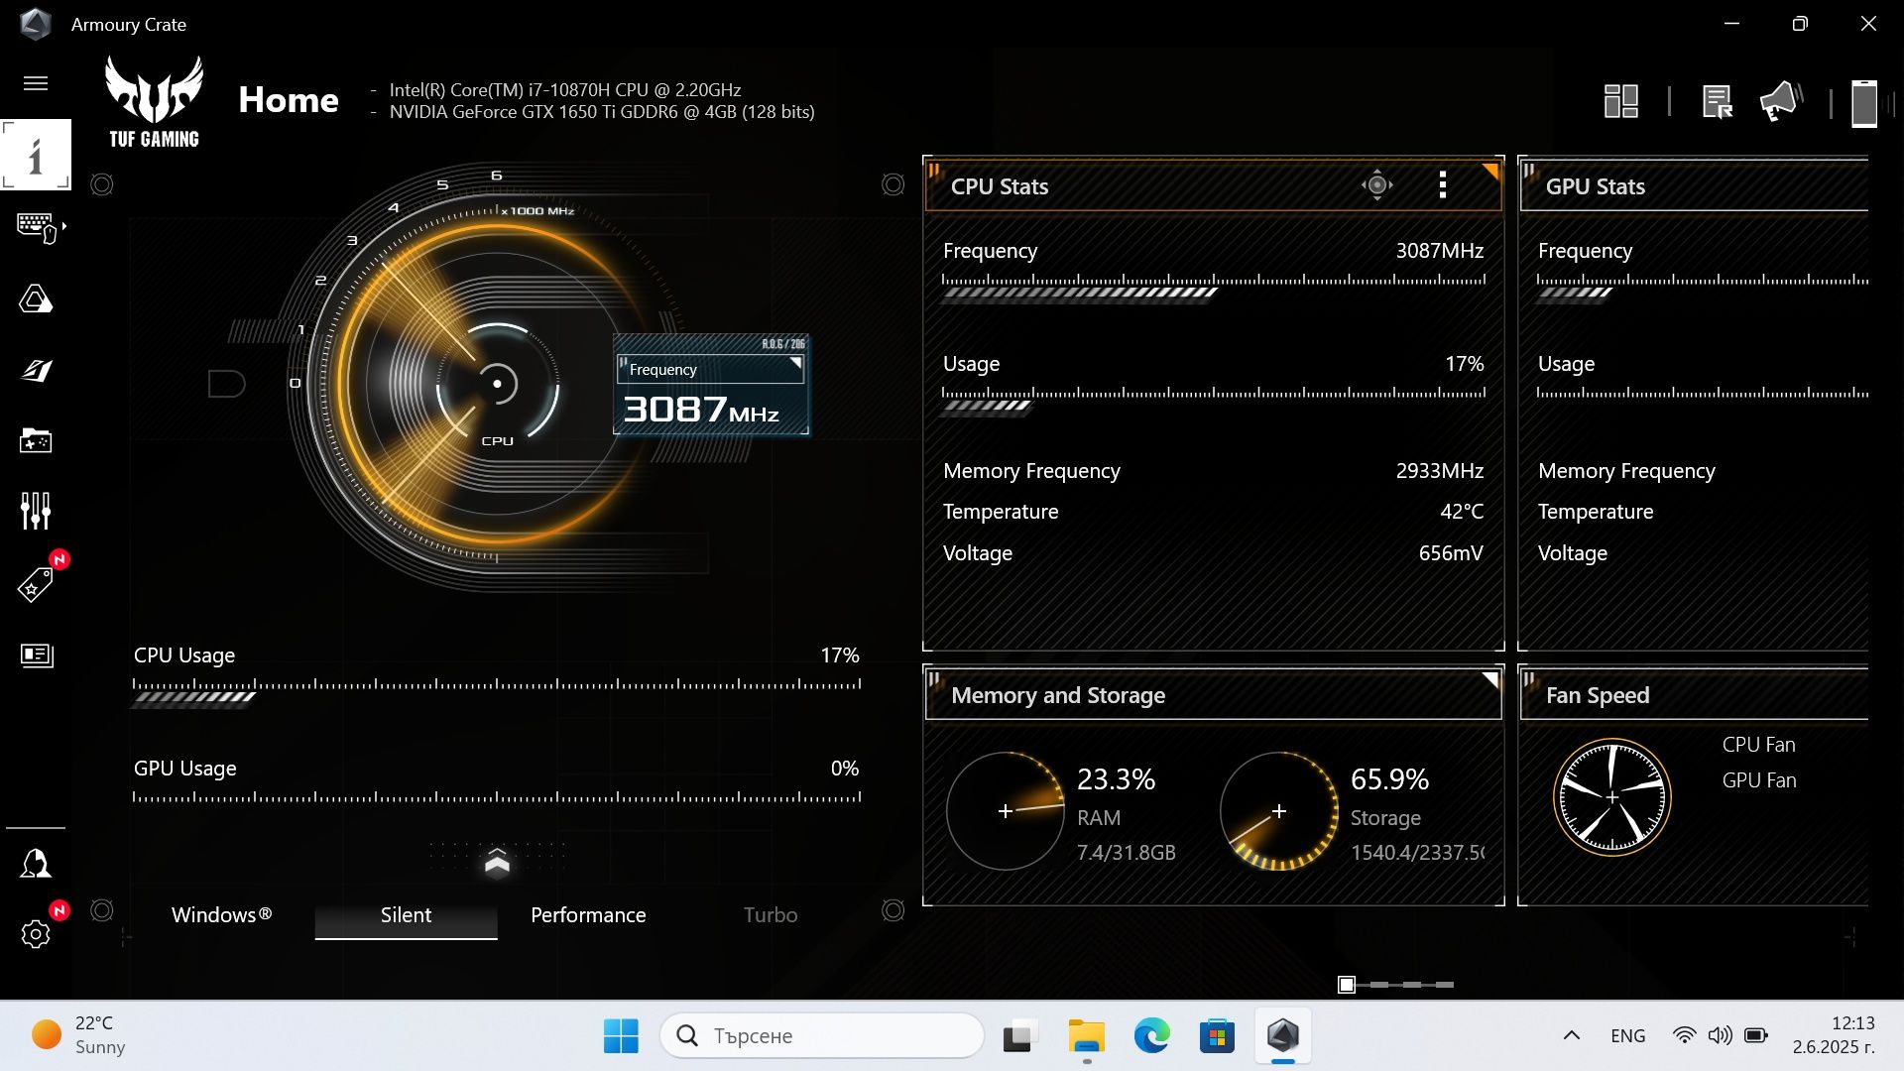Click the Armoury Crate title bar icon
1904x1071 pixels.
point(36,24)
